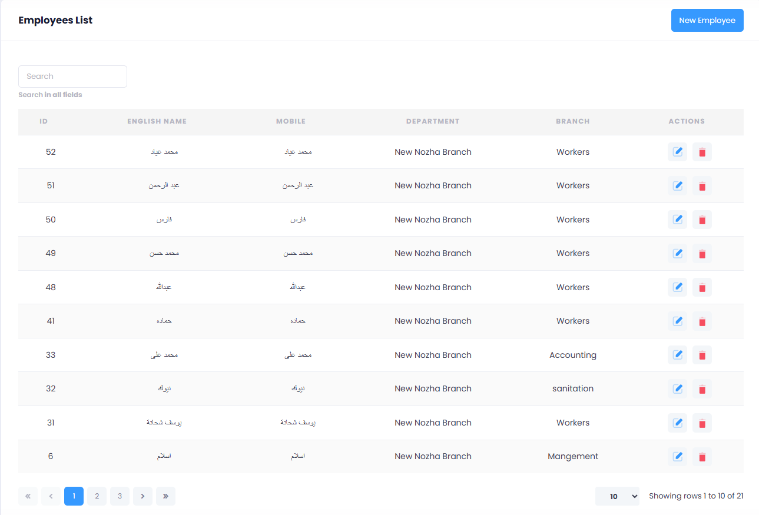Remove employee ID 41 using trash icon

click(702, 321)
